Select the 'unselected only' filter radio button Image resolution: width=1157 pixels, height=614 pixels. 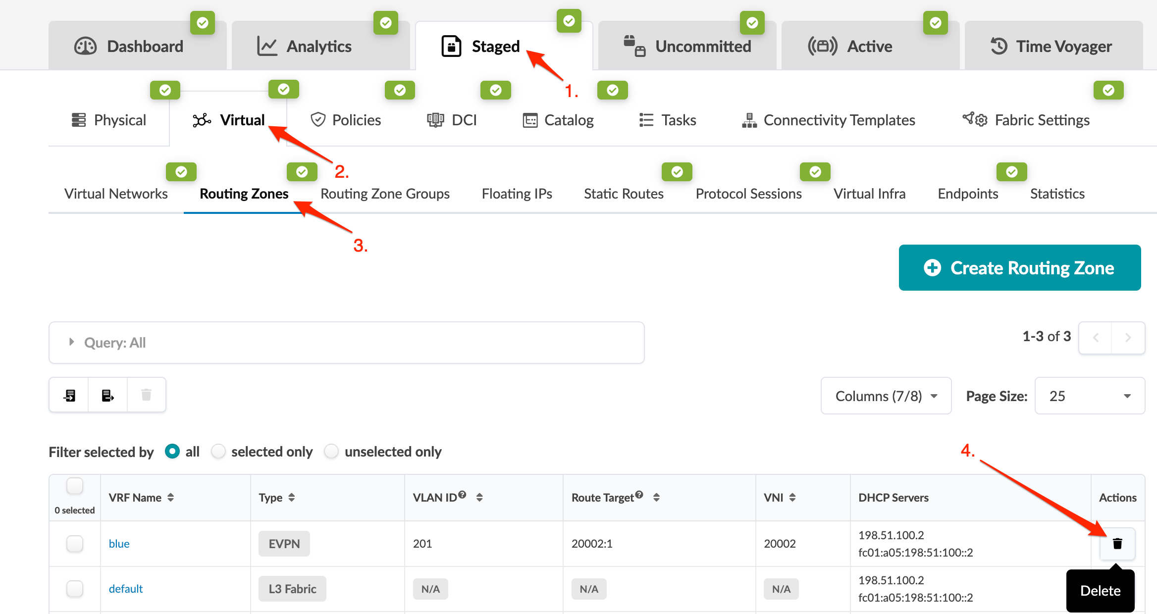pyautogui.click(x=331, y=452)
